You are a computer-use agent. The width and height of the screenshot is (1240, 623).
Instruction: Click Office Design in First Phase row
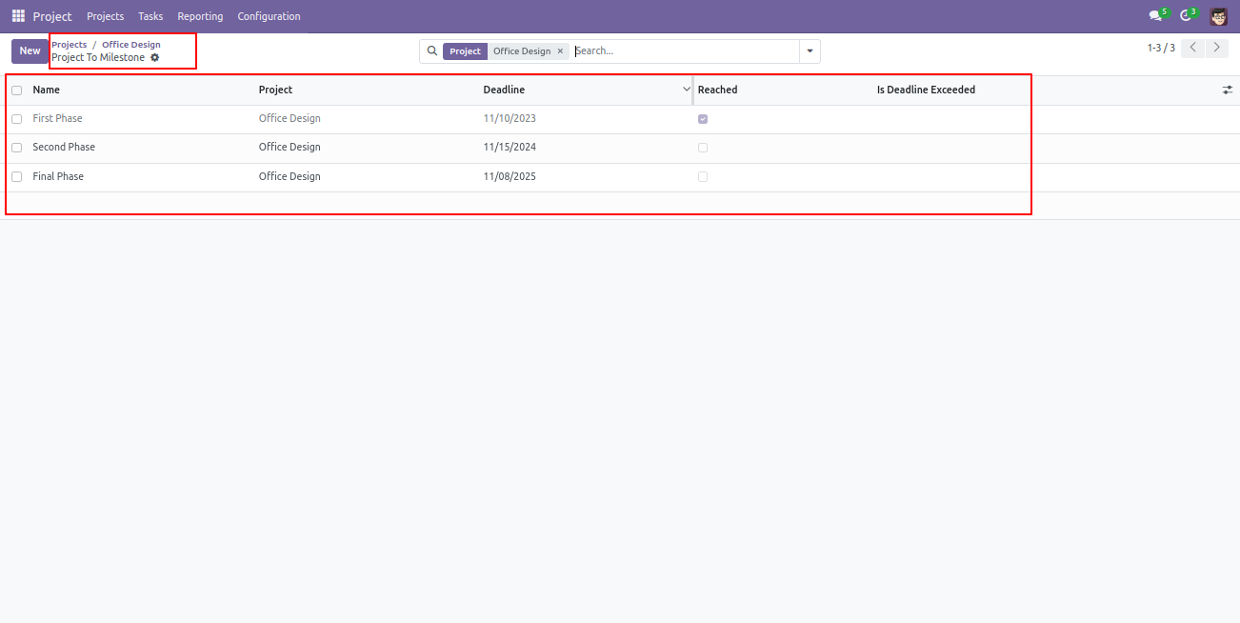point(290,119)
